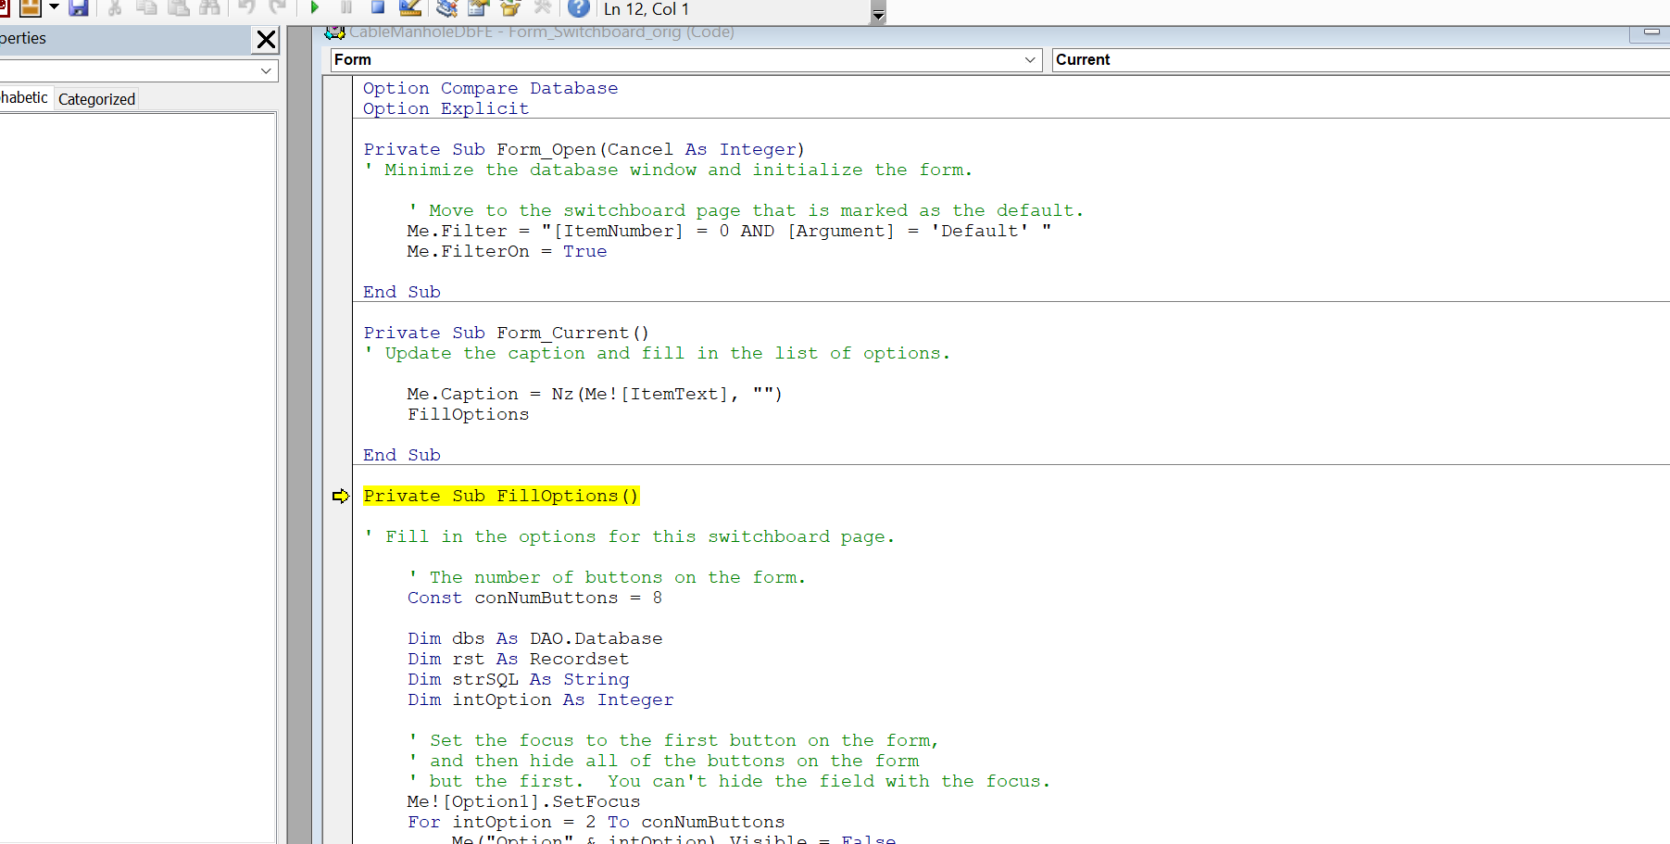Screen dimensions: 1670x844
Task: Click the 'Option Compare Database' line
Action: 490,88
